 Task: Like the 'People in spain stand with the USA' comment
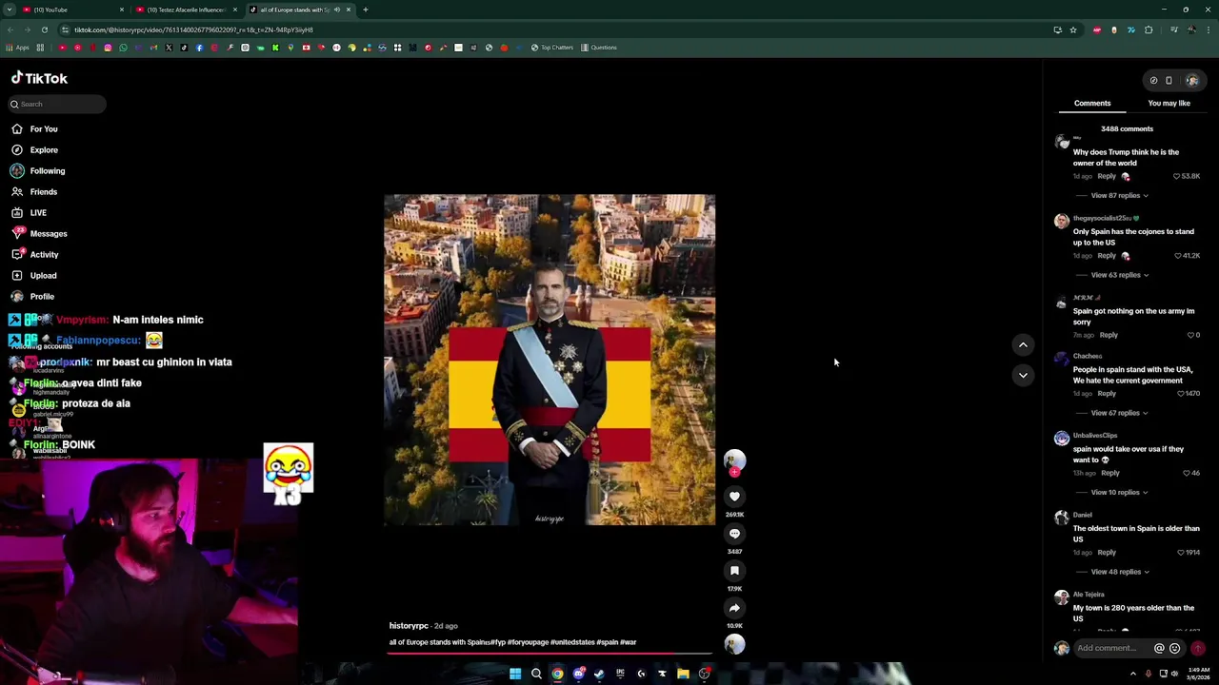pyautogui.click(x=1179, y=394)
